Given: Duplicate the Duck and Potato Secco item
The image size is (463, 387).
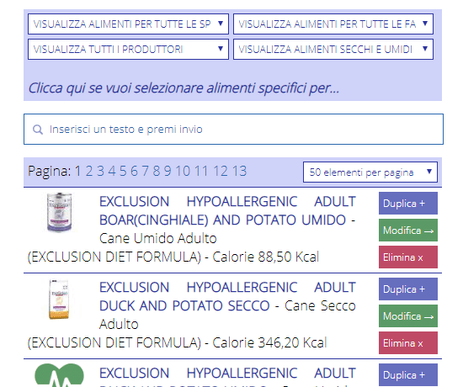Looking at the screenshot, I should pos(408,289).
